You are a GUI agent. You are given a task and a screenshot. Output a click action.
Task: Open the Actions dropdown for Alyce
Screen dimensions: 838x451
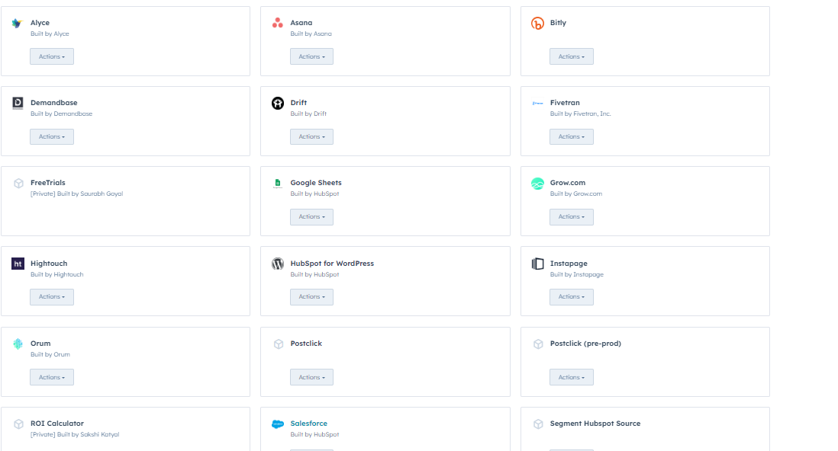pyautogui.click(x=52, y=56)
